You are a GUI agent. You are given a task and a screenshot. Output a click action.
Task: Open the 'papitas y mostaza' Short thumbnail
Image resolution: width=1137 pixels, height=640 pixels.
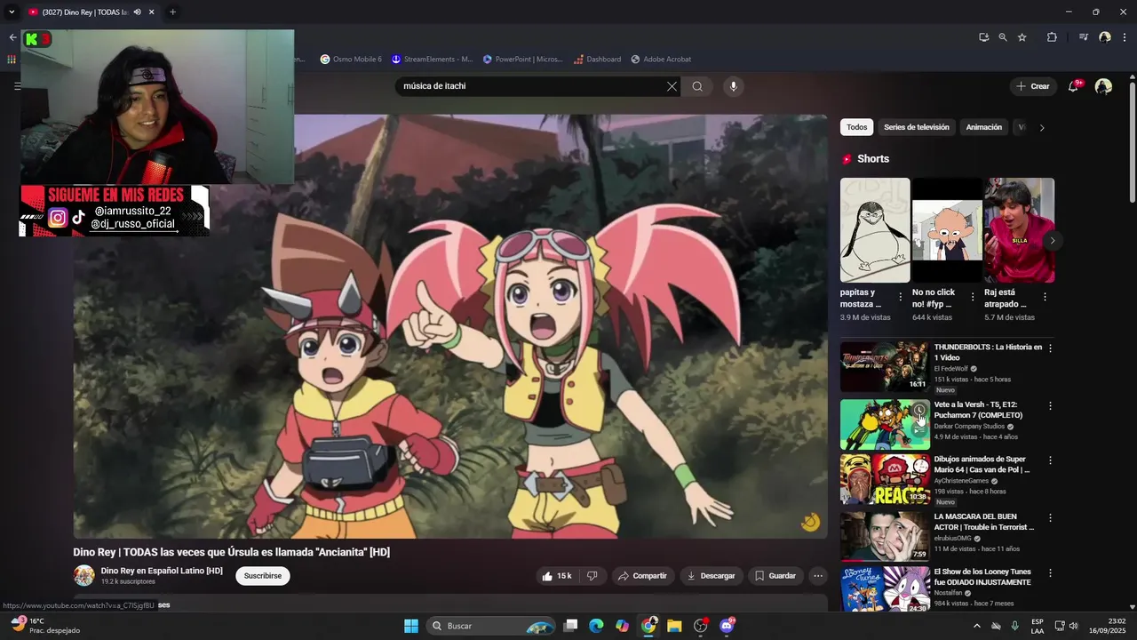[x=875, y=230]
